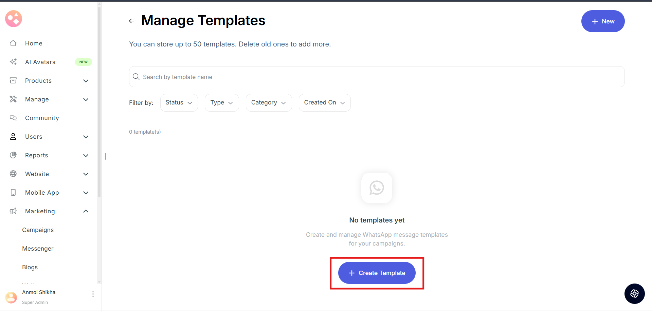Open the Status filter dropdown
Screen dimensions: 652x311
(x=179, y=103)
